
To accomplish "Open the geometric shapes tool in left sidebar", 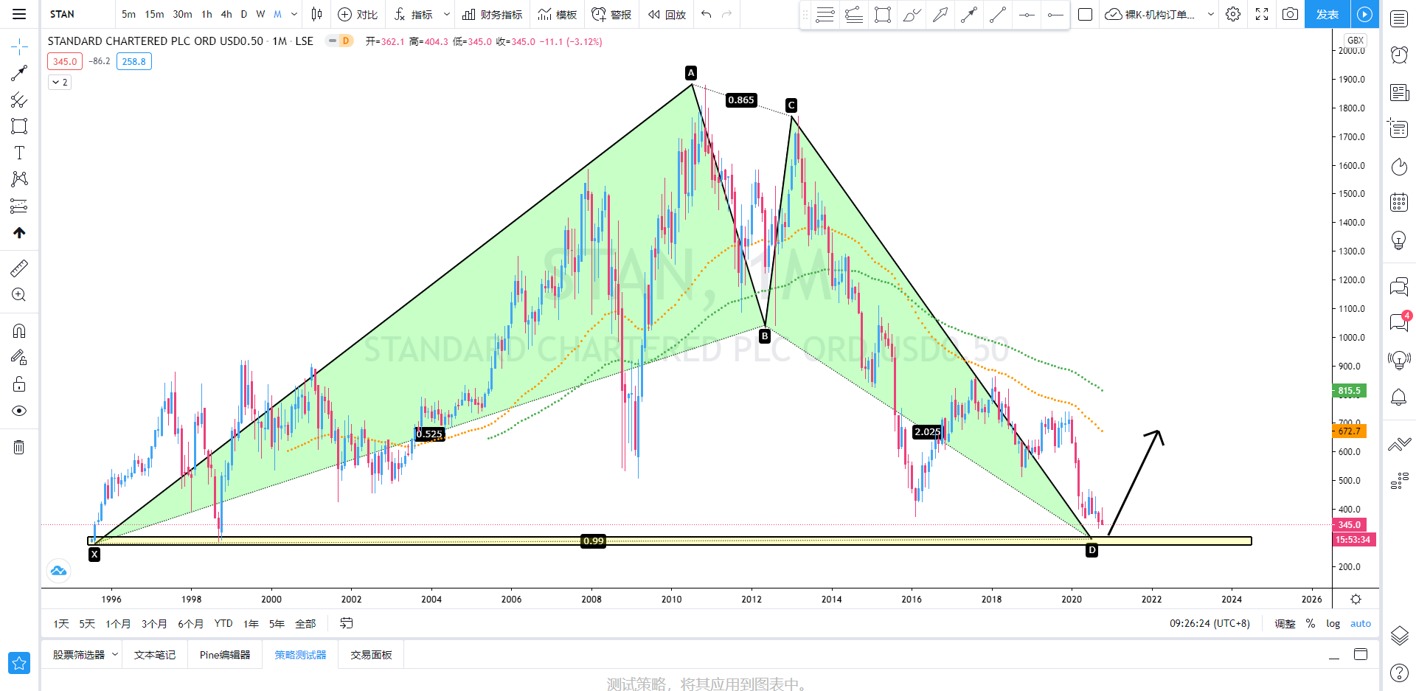I will pyautogui.click(x=19, y=126).
